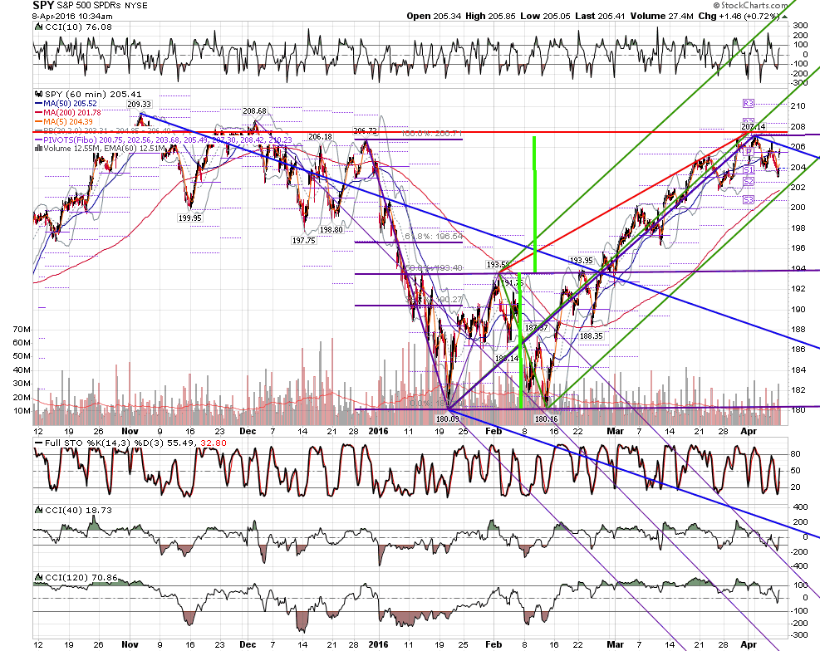Click the candlestick icon beside SPY (60 min)
The height and width of the screenshot is (651, 820).
point(38,95)
